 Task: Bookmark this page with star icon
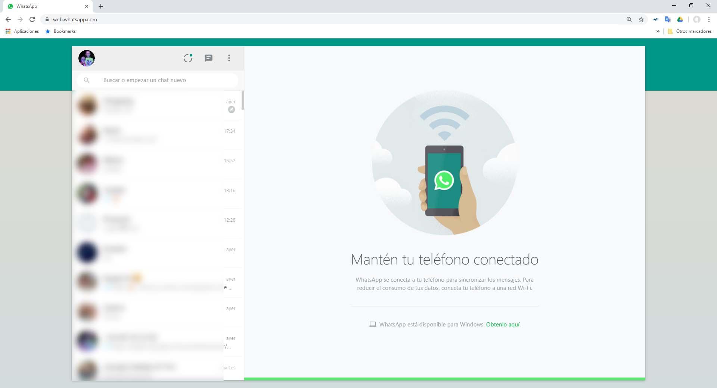[641, 19]
